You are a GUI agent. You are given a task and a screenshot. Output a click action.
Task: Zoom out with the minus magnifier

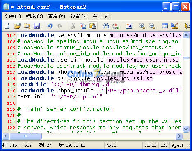pyautogui.click(x=152, y=26)
